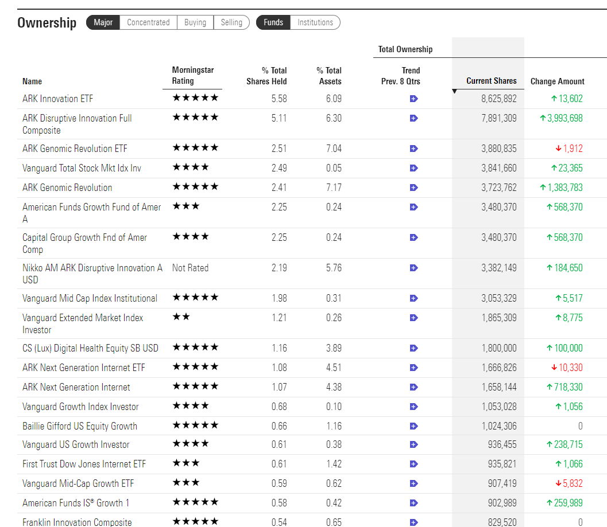Open trend icon for Franklin Innovation Composite
Image resolution: width=607 pixels, height=527 pixels.
coord(413,522)
